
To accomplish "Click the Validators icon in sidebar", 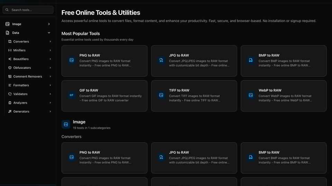I will click(x=10, y=94).
